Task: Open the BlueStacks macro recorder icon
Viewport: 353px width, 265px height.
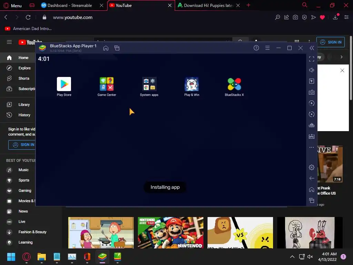Action: [312, 103]
